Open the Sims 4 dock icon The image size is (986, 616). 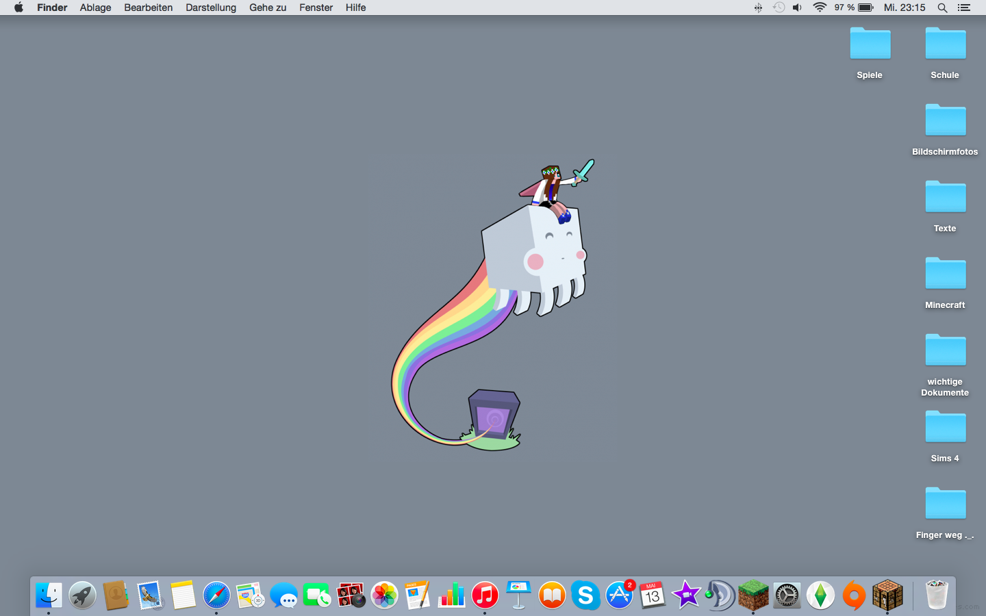[820, 595]
